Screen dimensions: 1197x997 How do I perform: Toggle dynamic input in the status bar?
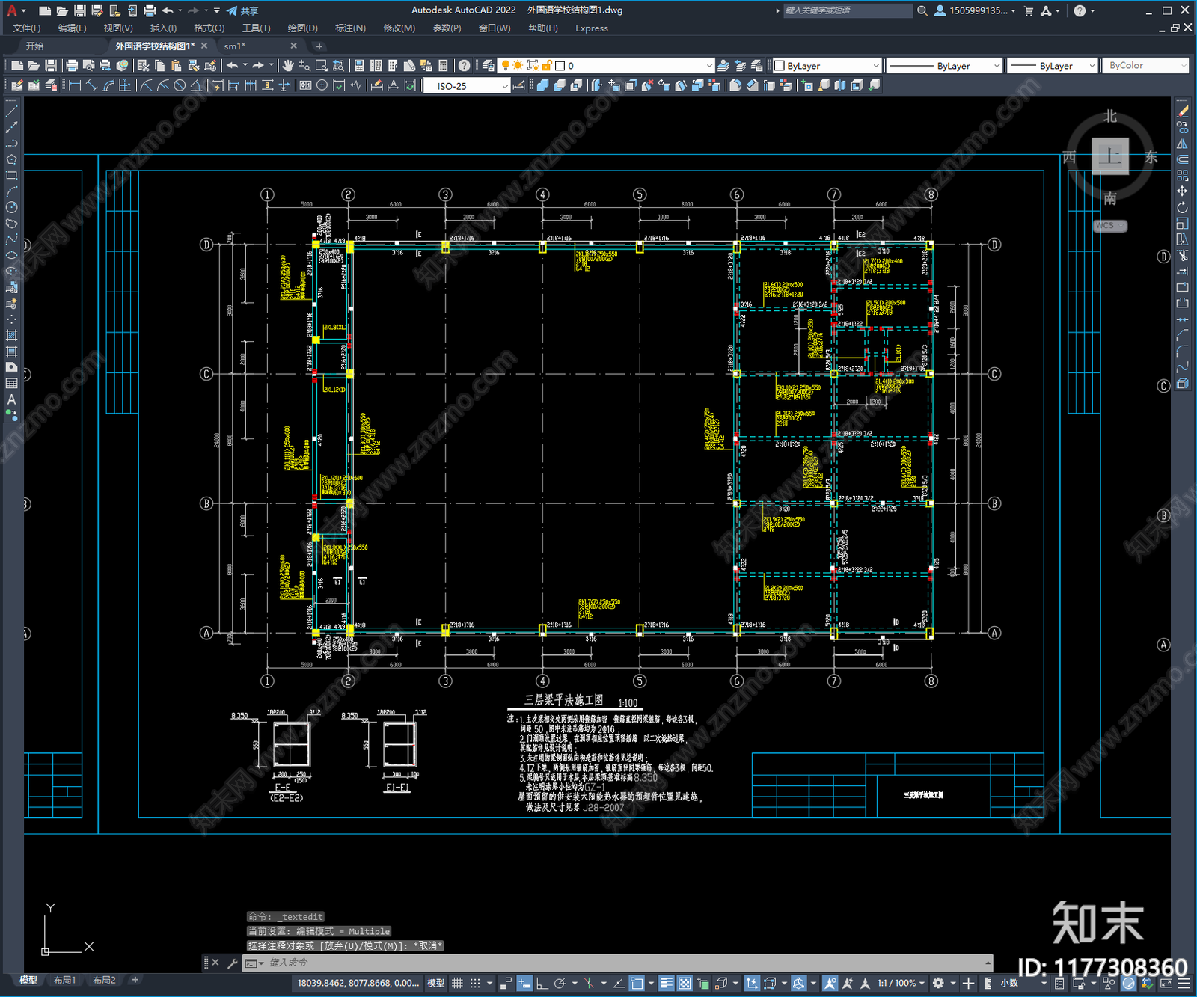pos(524,983)
